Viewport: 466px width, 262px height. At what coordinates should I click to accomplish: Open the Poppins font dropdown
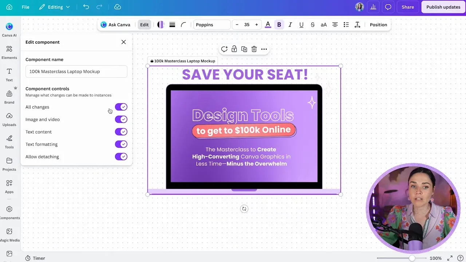tap(212, 25)
